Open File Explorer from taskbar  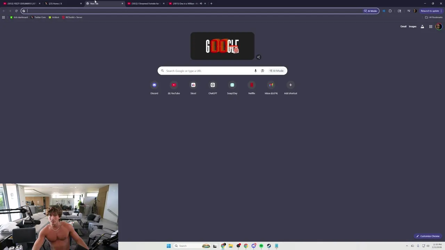coord(230,246)
